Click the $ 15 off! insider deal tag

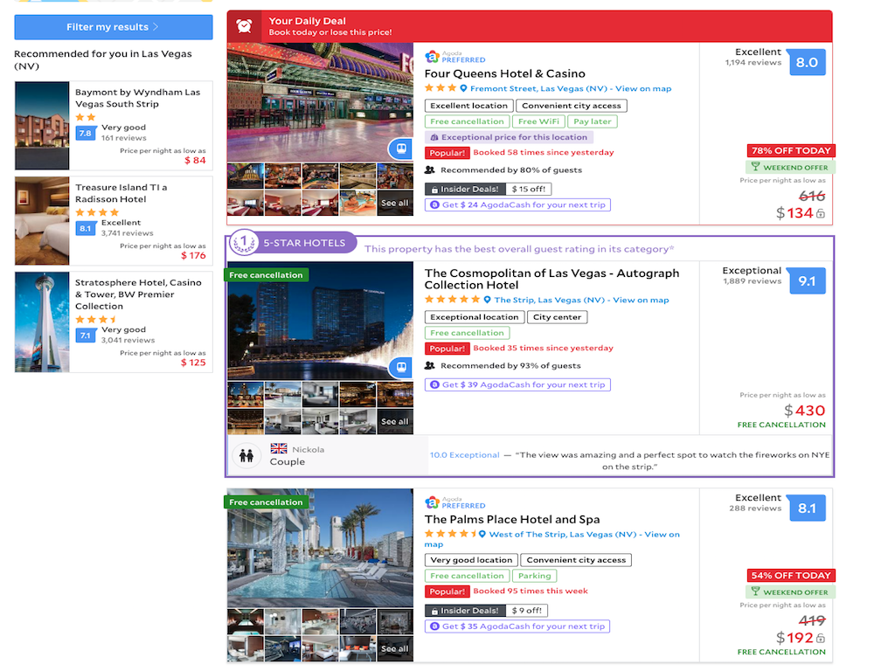click(x=529, y=189)
